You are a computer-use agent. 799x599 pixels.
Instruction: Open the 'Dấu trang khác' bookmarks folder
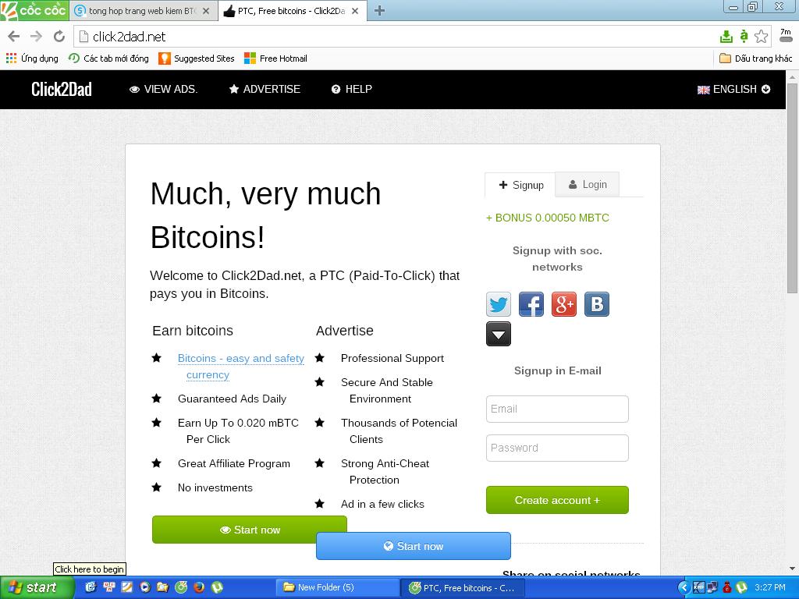(755, 58)
